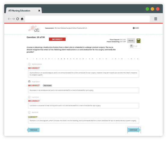Click the PAUSE button
167x142 pixels.
pos(131,41)
